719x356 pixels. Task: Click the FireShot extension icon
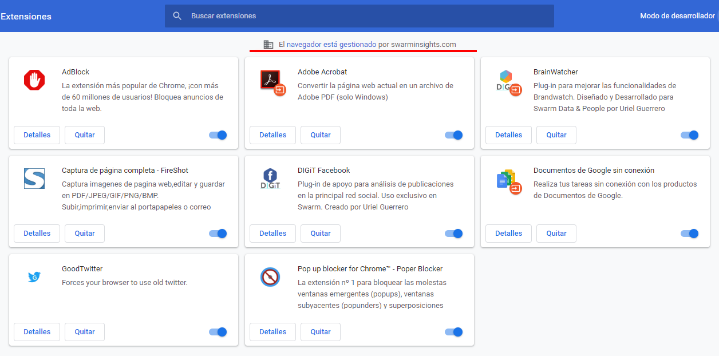(34, 179)
